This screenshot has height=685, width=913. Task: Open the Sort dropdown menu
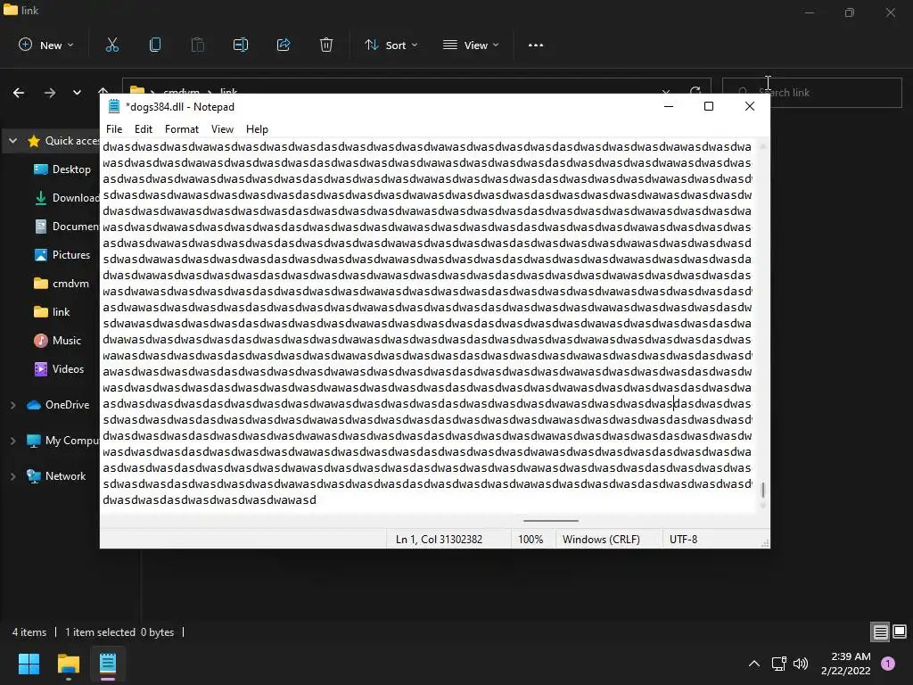coord(391,45)
